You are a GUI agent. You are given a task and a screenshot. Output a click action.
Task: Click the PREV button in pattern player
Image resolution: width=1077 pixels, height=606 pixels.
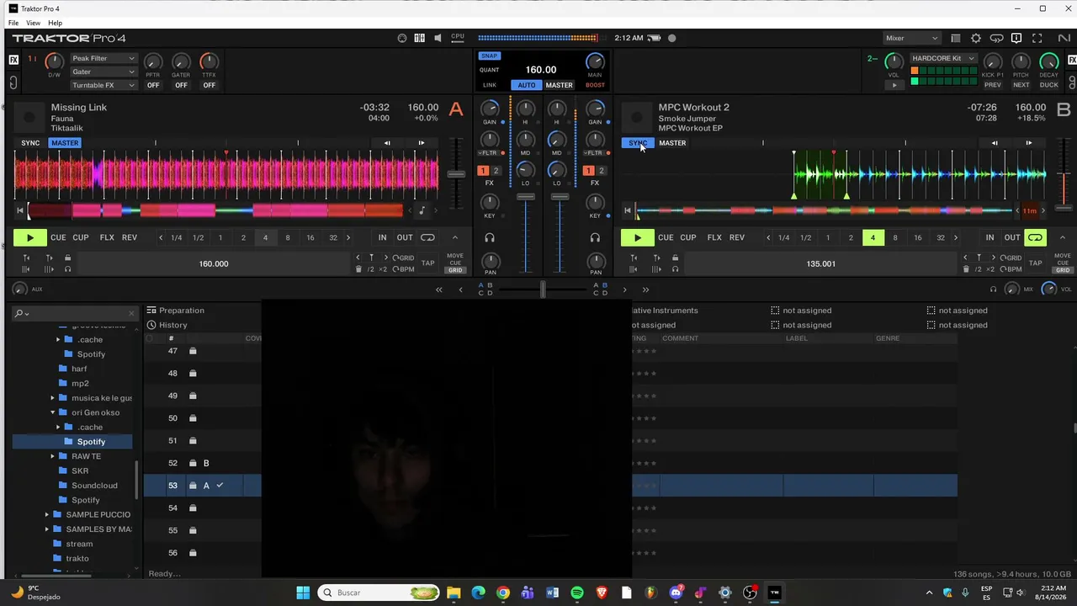pyautogui.click(x=993, y=85)
